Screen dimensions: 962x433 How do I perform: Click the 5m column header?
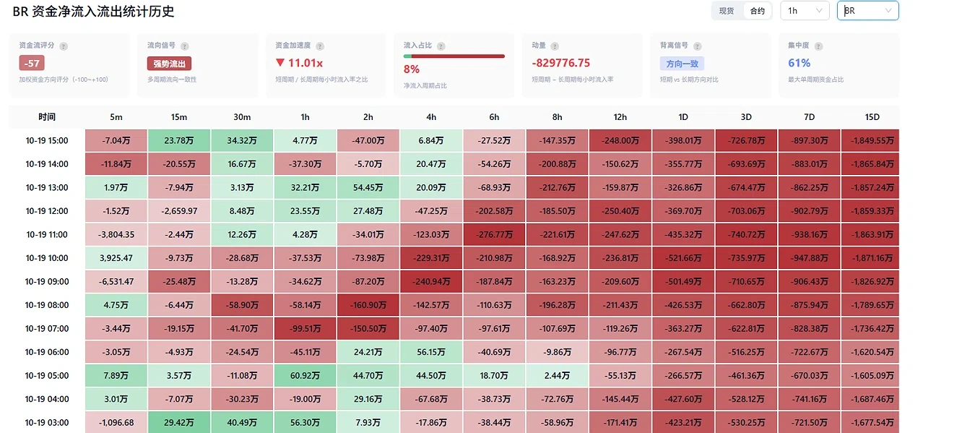pyautogui.click(x=116, y=117)
